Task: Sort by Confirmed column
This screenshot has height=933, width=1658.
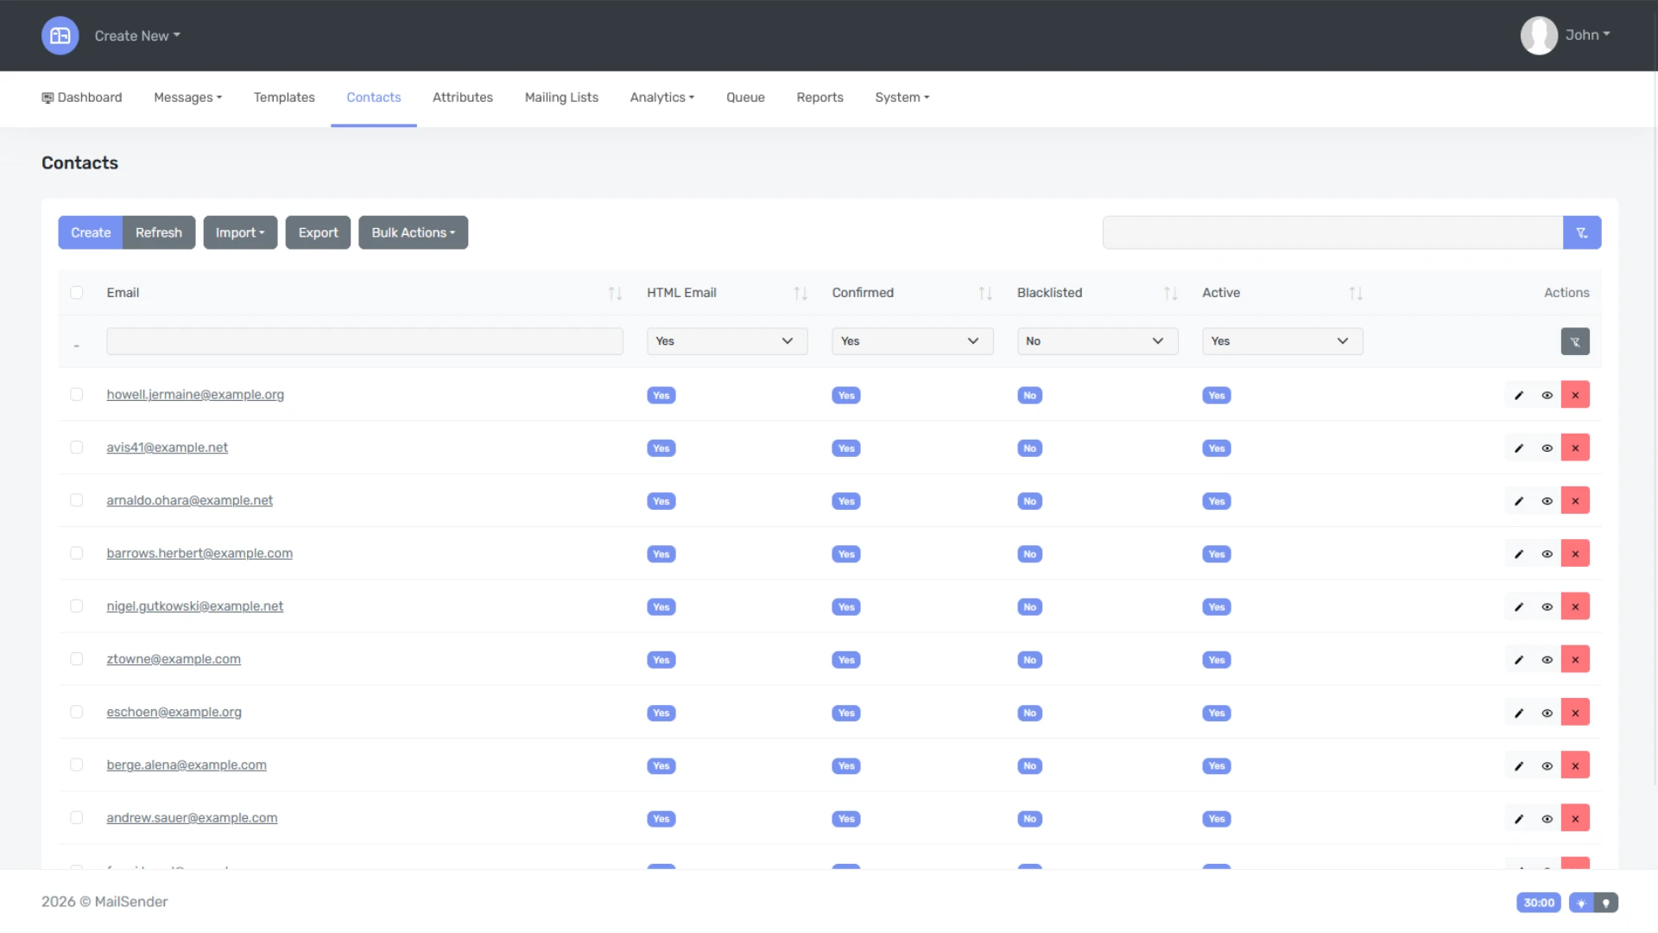Action: click(x=984, y=294)
